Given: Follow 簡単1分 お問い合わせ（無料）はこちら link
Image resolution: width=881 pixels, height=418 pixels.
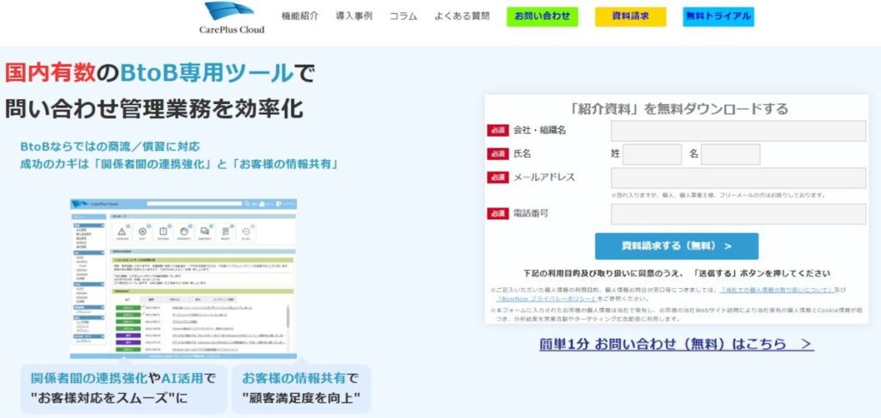Looking at the screenshot, I should pos(676,344).
